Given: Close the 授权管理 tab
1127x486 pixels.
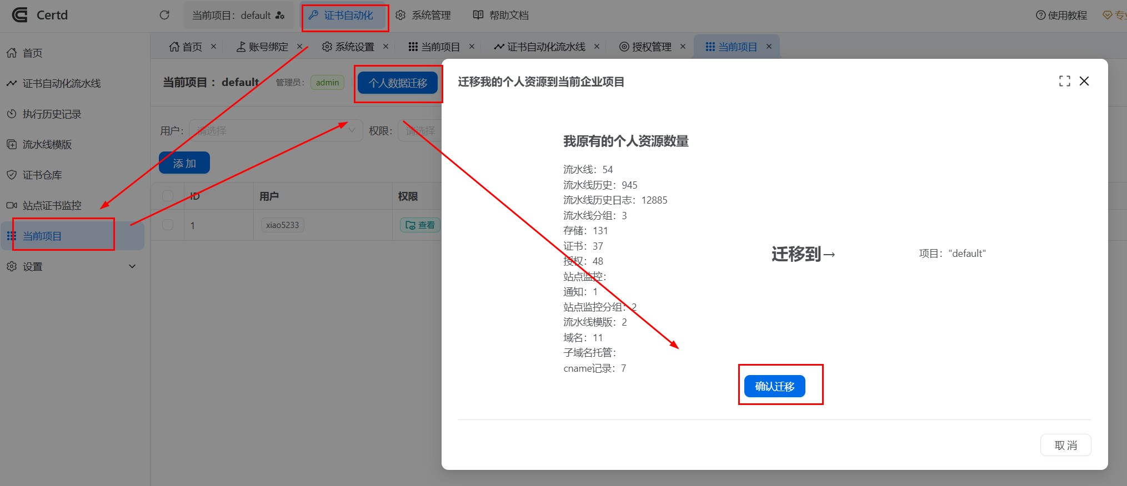Looking at the screenshot, I should [683, 47].
